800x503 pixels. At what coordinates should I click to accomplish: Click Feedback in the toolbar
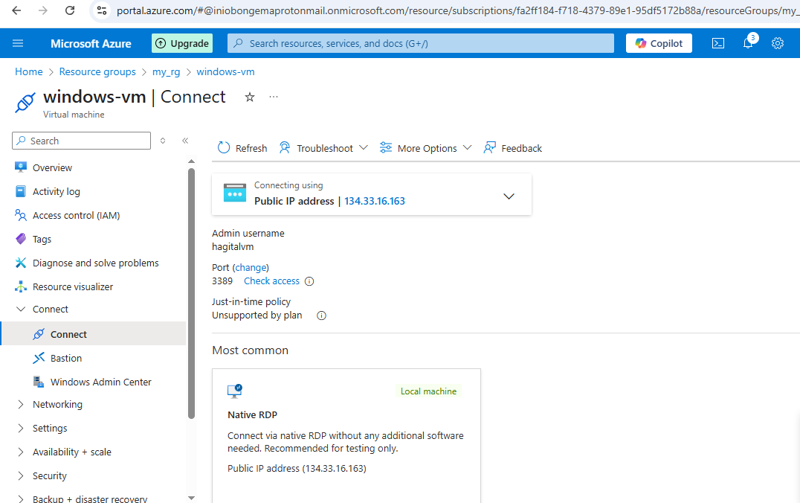click(513, 148)
